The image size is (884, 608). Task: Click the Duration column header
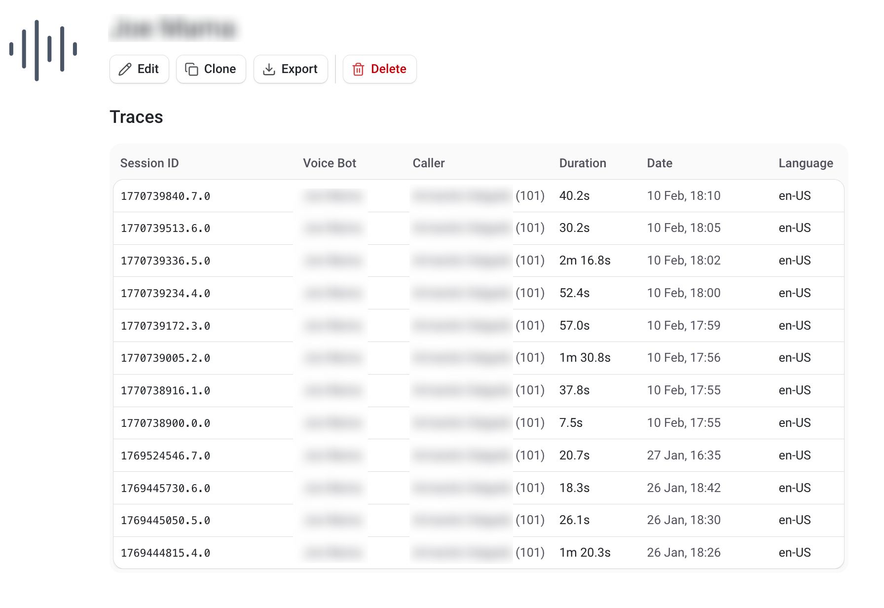point(582,163)
